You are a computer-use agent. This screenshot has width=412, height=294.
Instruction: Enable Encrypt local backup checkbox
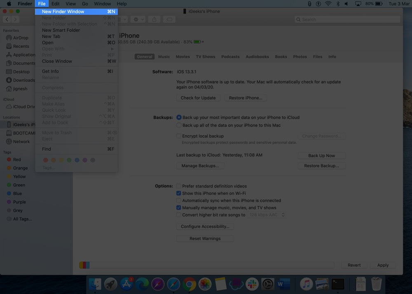(179, 136)
